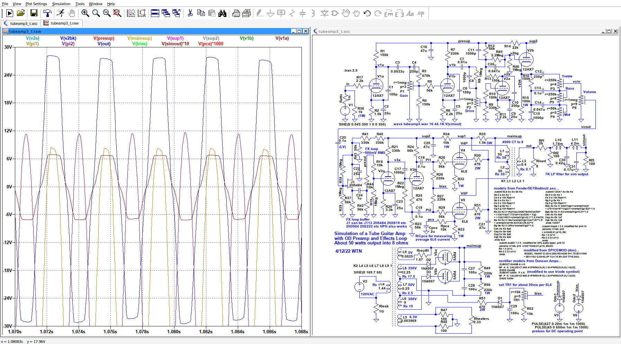The image size is (621, 344).
Task: Click the Zoom Full Extents icon
Action: point(117,13)
